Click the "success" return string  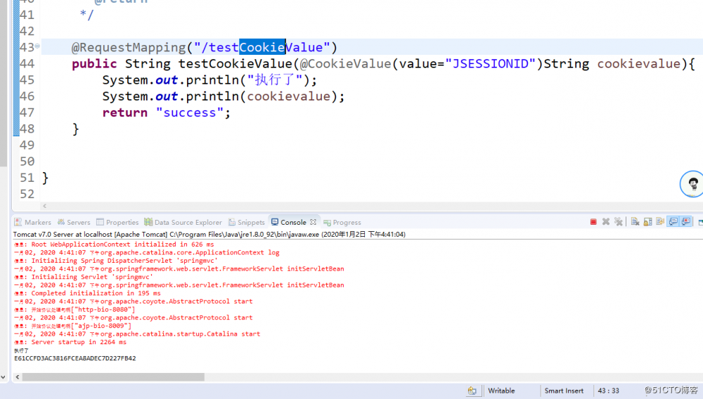point(189,112)
